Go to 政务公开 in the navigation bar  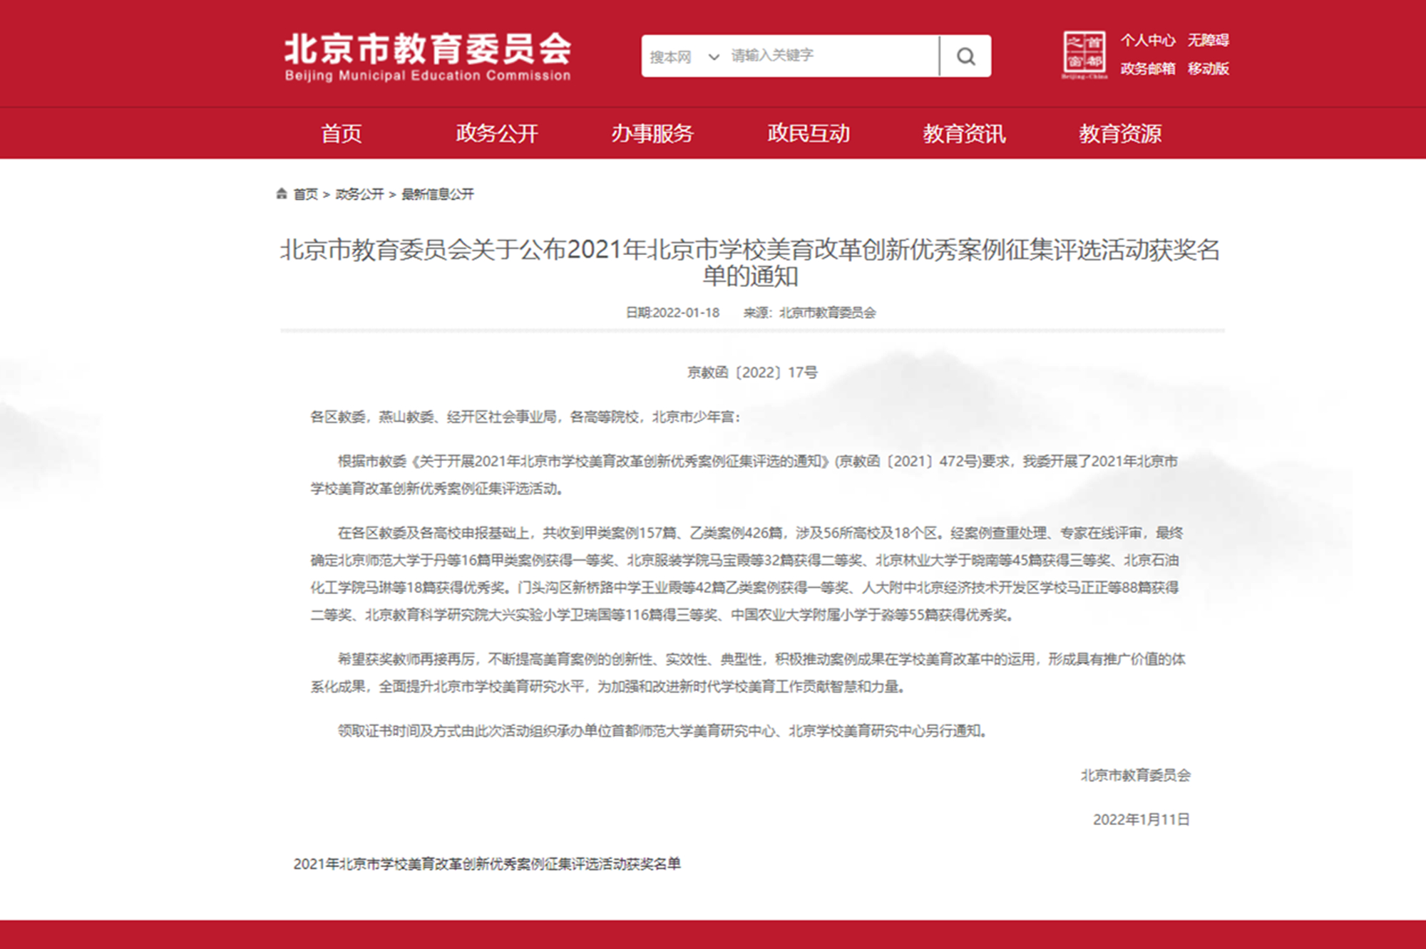pos(496,133)
